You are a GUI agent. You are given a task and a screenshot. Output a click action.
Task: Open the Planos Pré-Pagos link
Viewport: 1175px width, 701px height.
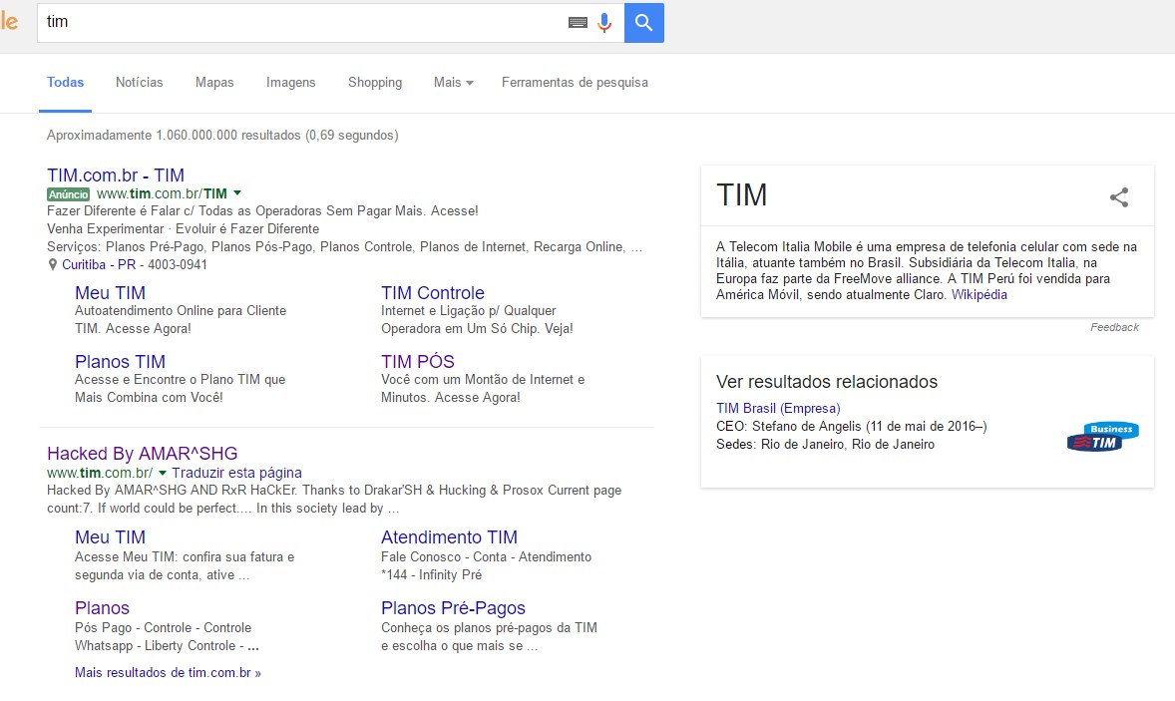[x=454, y=608]
